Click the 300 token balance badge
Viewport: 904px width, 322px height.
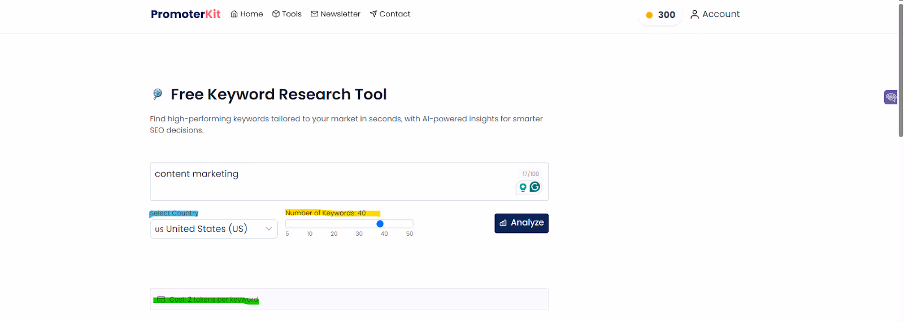[660, 15]
